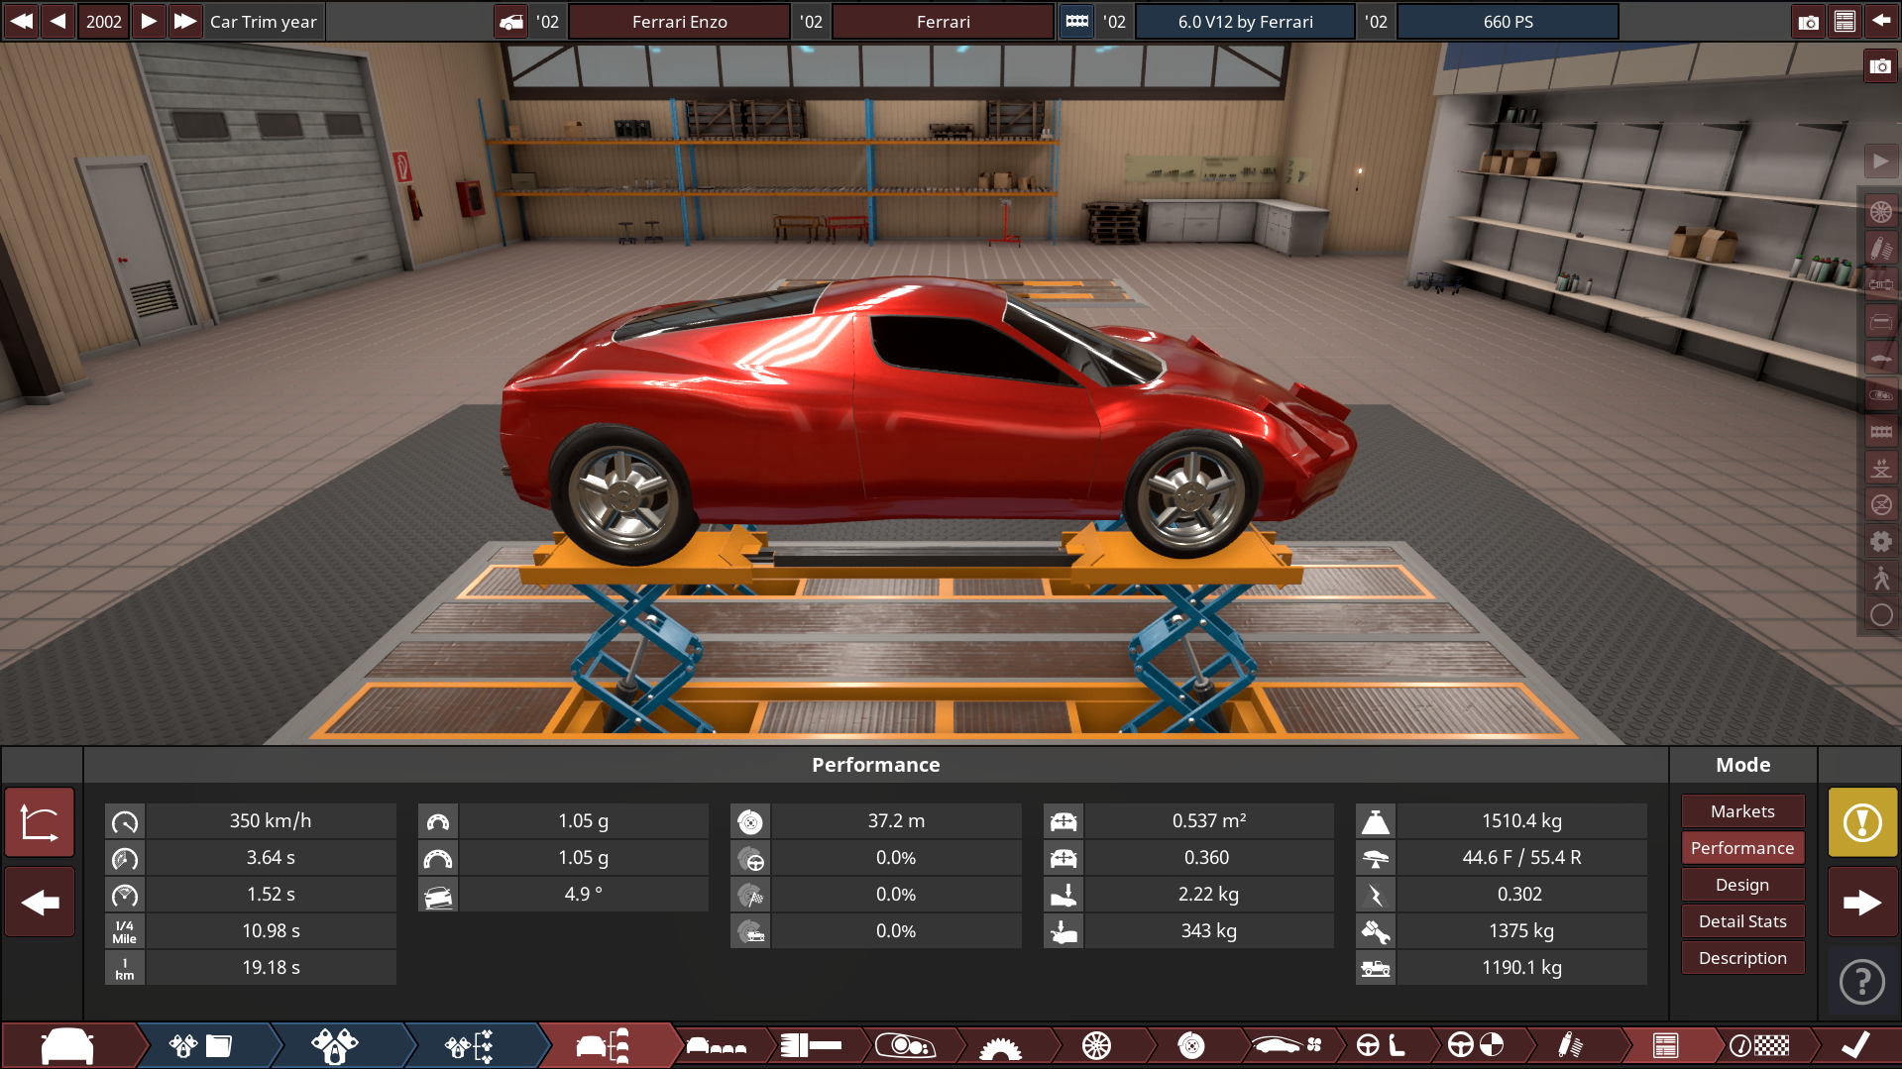
Task: Click the camera icon in the top bar
Action: (1809, 21)
